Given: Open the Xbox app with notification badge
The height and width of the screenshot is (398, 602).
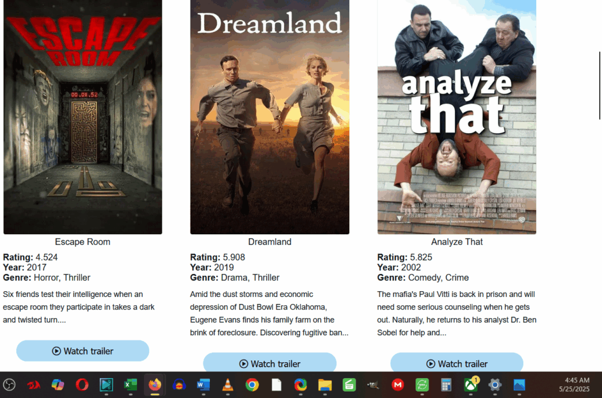Looking at the screenshot, I should click(471, 384).
